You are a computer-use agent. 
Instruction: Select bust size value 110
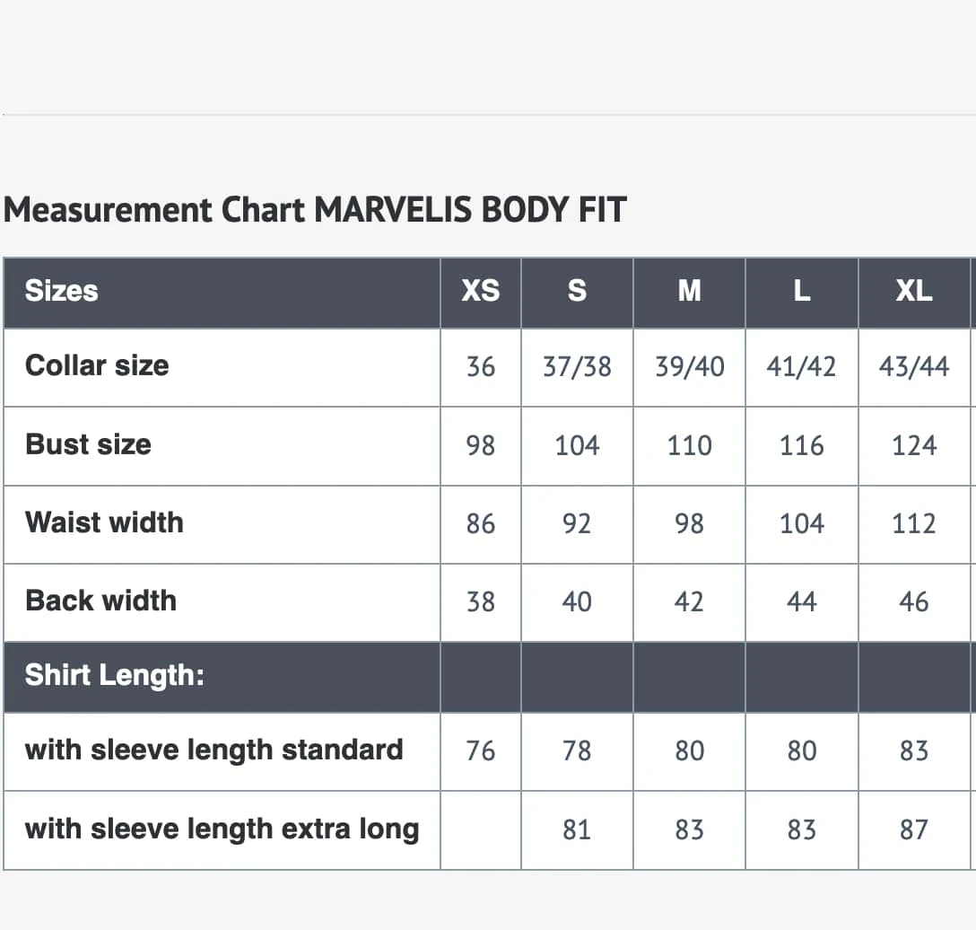pyautogui.click(x=689, y=445)
